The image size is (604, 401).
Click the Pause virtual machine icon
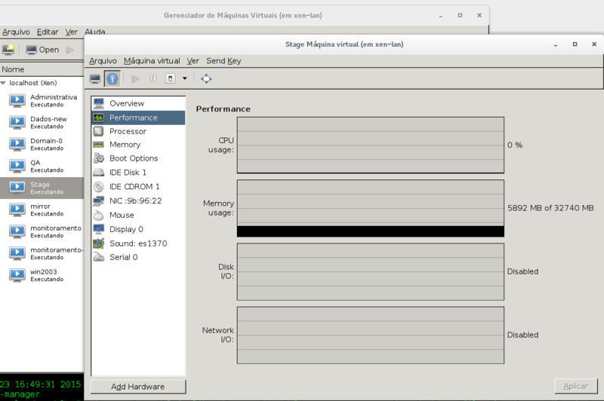point(153,79)
